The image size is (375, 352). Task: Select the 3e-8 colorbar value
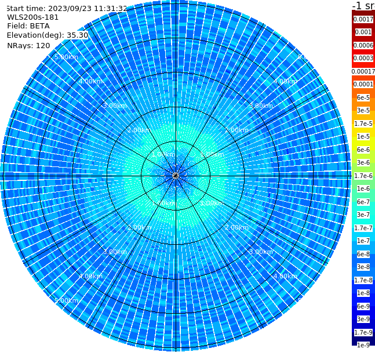click(x=363, y=267)
